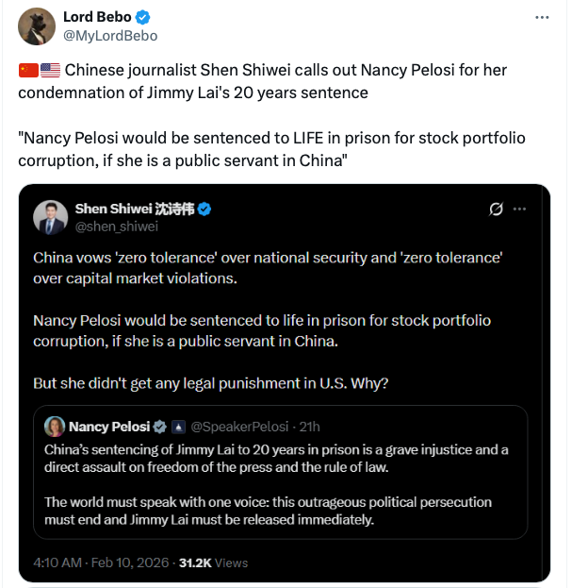Open the more options menu on Lord Bebo's post
The height and width of the screenshot is (588, 572).
pyautogui.click(x=541, y=18)
